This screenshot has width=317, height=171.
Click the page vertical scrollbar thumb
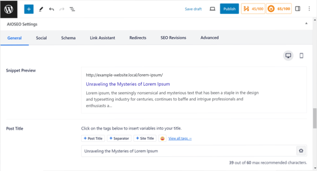click(315, 118)
